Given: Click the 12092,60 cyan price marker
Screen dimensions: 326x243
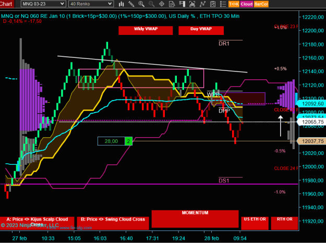Looking at the screenshot, I should pyautogui.click(x=311, y=104).
